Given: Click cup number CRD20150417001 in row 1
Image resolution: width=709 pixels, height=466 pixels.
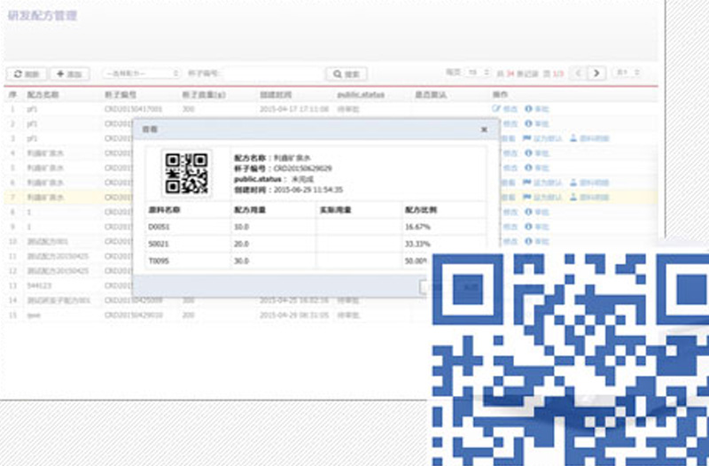Looking at the screenshot, I should coord(134,109).
